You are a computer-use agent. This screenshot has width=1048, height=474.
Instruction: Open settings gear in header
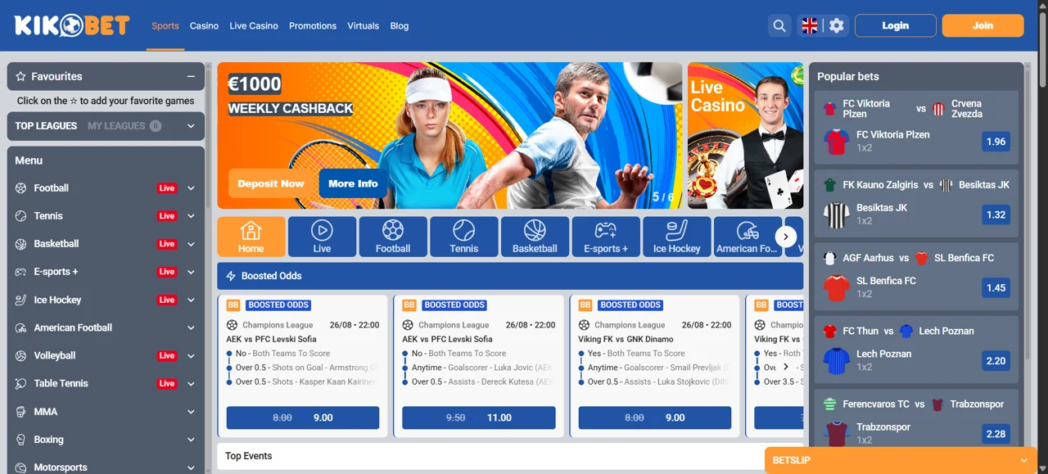point(836,25)
